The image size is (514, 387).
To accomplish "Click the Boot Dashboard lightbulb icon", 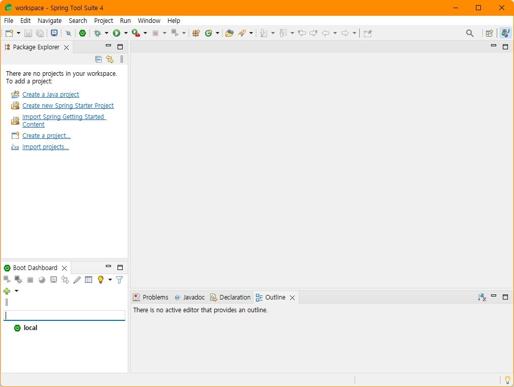I will tap(101, 280).
